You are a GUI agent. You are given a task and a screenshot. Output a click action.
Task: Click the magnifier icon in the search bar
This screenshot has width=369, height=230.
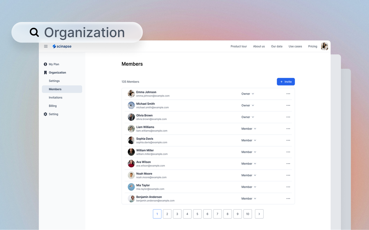click(34, 32)
